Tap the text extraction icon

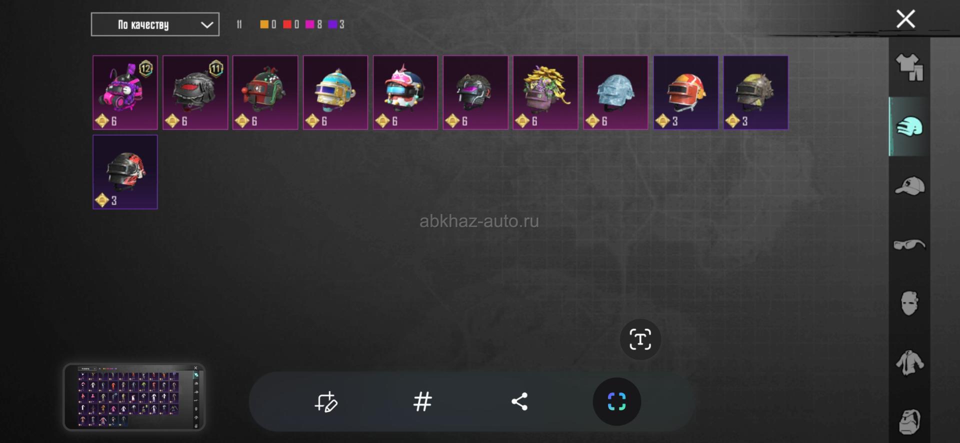pyautogui.click(x=640, y=339)
